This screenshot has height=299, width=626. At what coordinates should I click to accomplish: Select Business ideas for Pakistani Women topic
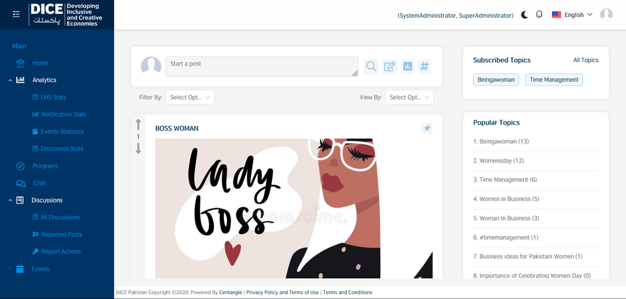point(528,256)
